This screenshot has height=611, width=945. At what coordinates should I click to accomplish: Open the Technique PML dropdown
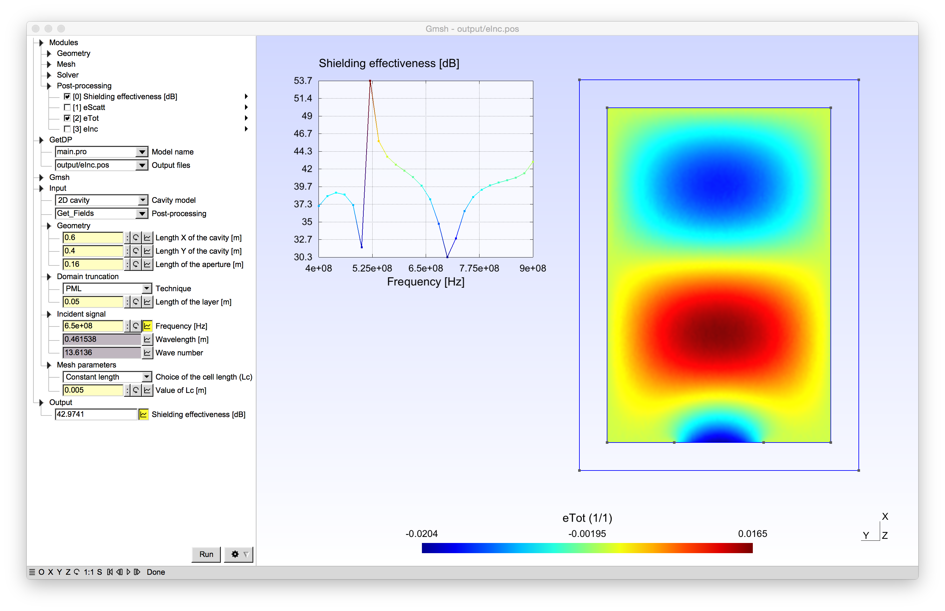click(x=107, y=288)
